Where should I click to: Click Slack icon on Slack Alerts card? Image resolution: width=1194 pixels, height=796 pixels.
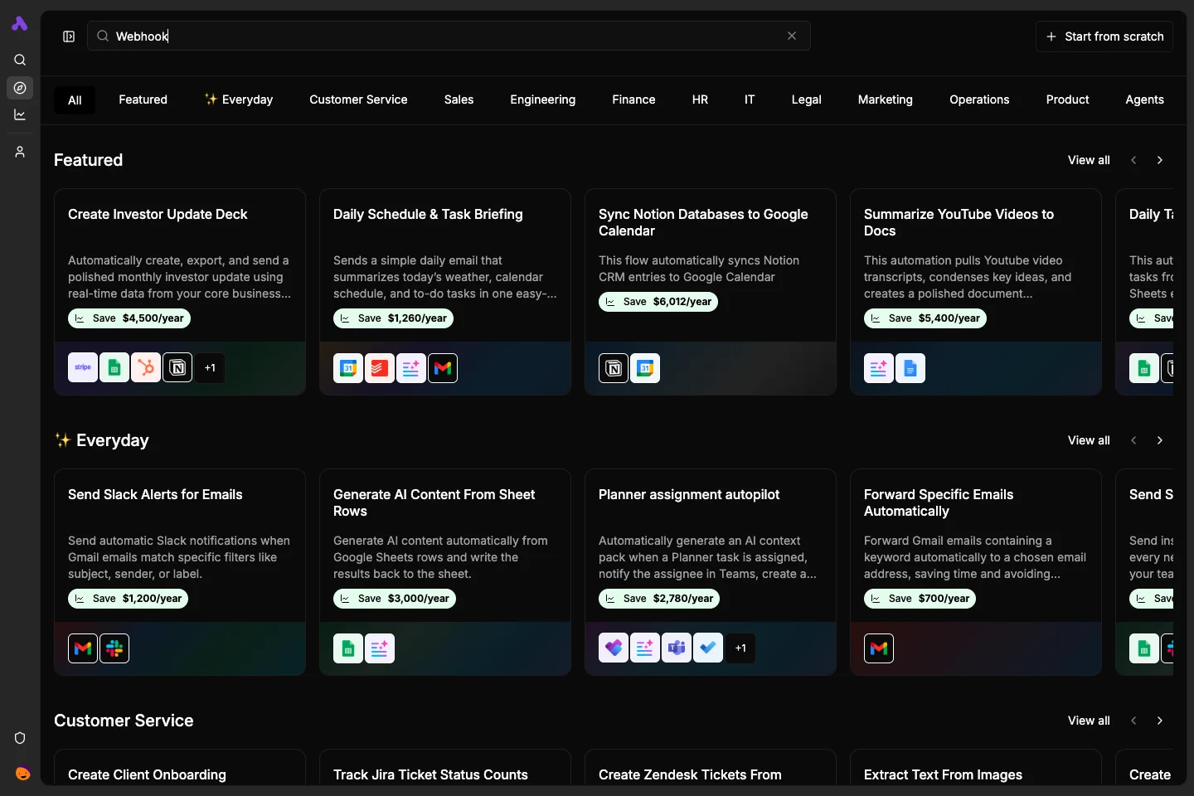pos(114,648)
